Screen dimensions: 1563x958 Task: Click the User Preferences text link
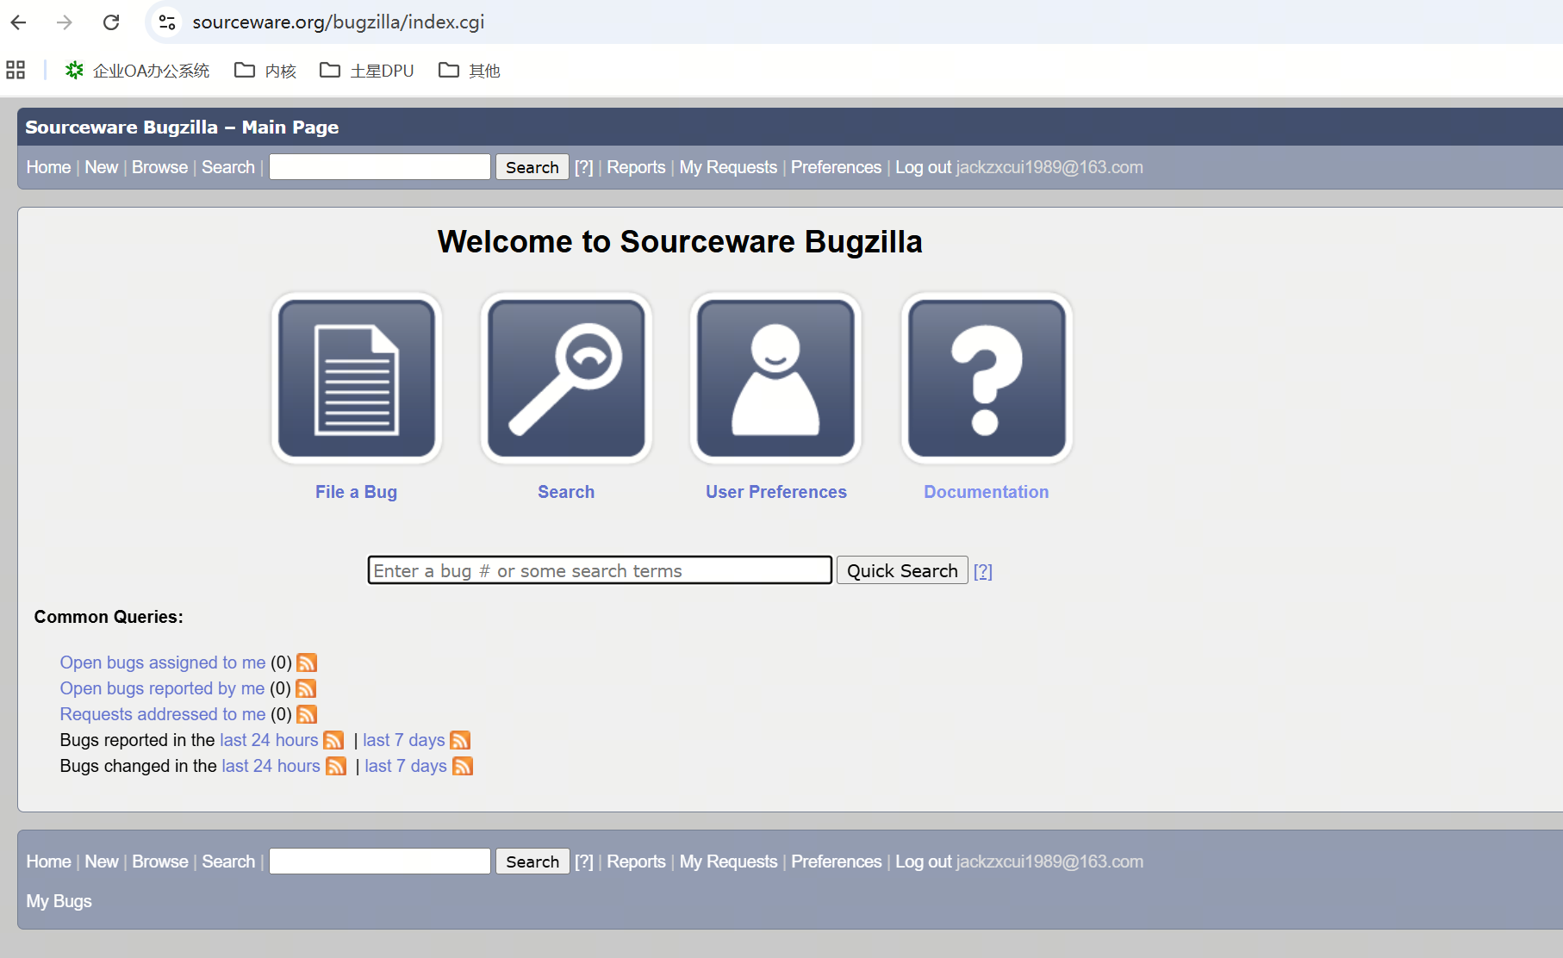(776, 492)
